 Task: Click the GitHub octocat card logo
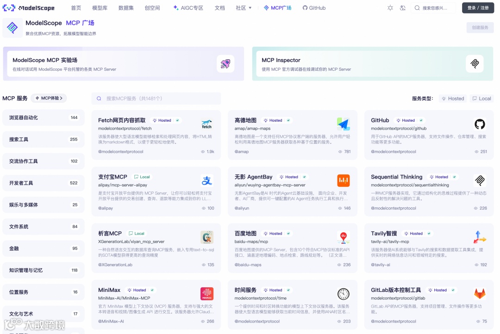pyautogui.click(x=480, y=124)
